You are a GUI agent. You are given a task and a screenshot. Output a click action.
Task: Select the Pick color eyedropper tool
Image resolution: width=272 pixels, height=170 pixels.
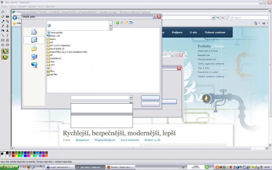[x=3, y=21]
